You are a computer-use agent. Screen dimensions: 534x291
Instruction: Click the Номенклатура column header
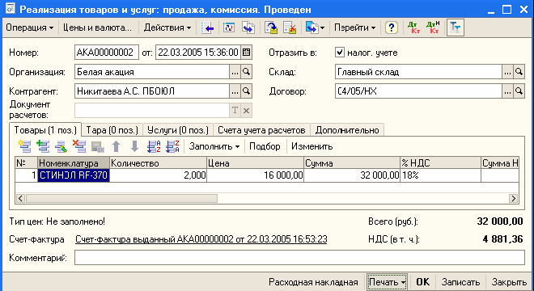click(74, 163)
